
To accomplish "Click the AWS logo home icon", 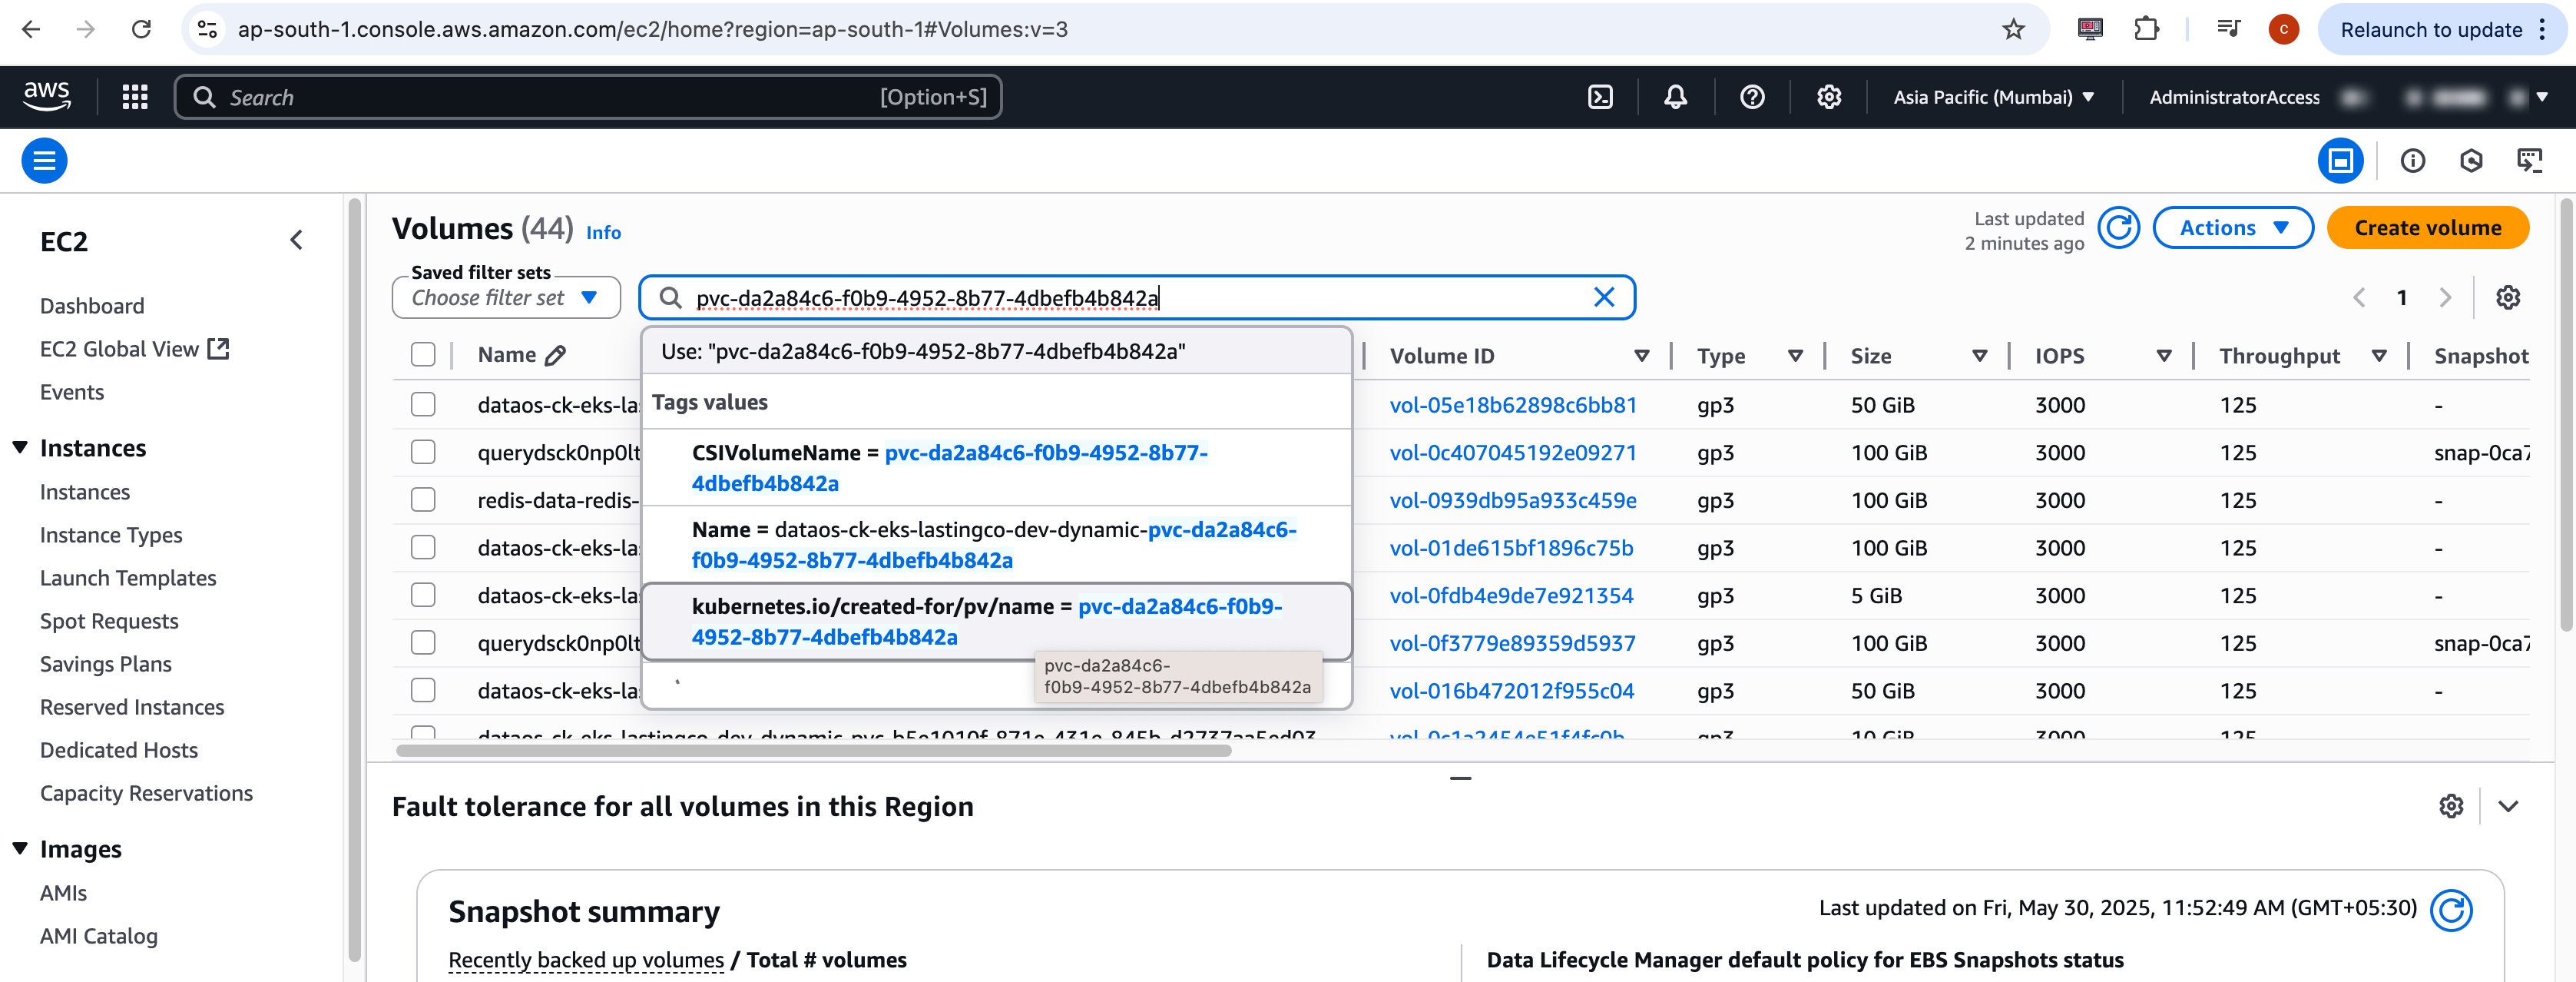I will tap(46, 97).
